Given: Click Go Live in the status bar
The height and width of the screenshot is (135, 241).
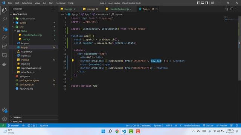Looking at the screenshot, I should 208,126.
